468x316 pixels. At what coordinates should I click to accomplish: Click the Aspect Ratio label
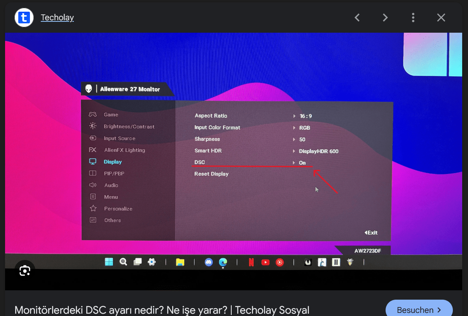point(211,116)
